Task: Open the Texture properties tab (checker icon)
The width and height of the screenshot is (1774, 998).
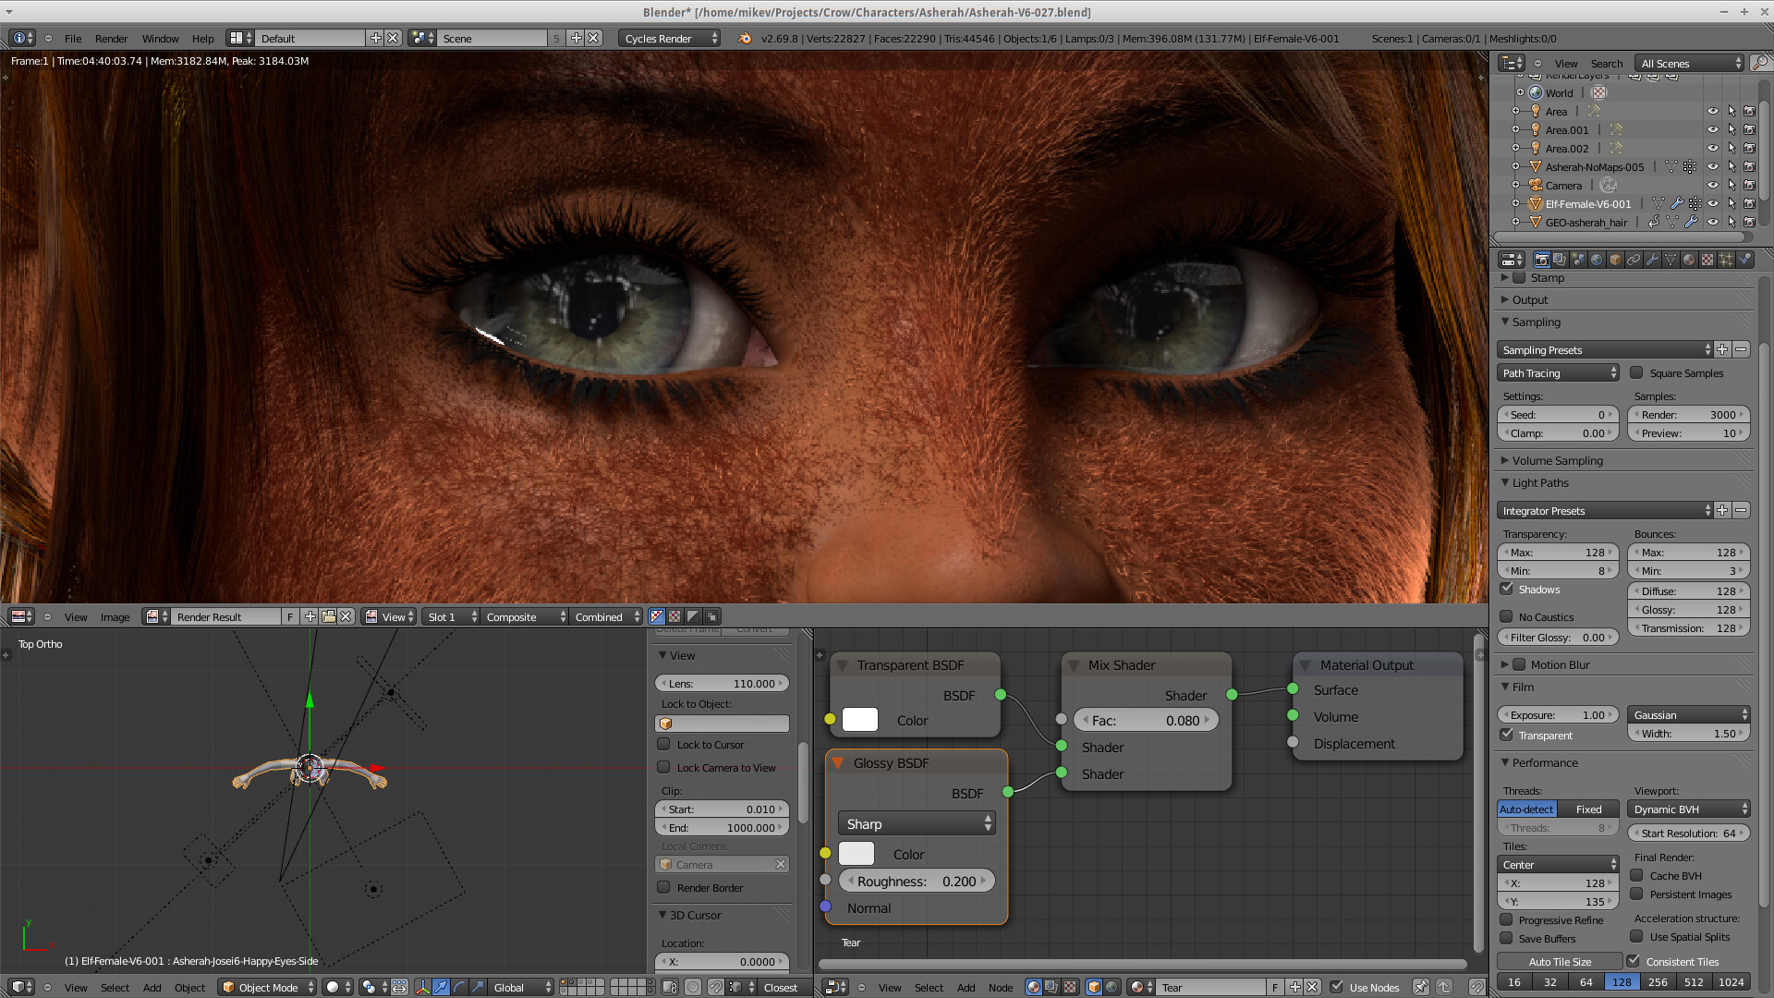Action: click(1707, 260)
